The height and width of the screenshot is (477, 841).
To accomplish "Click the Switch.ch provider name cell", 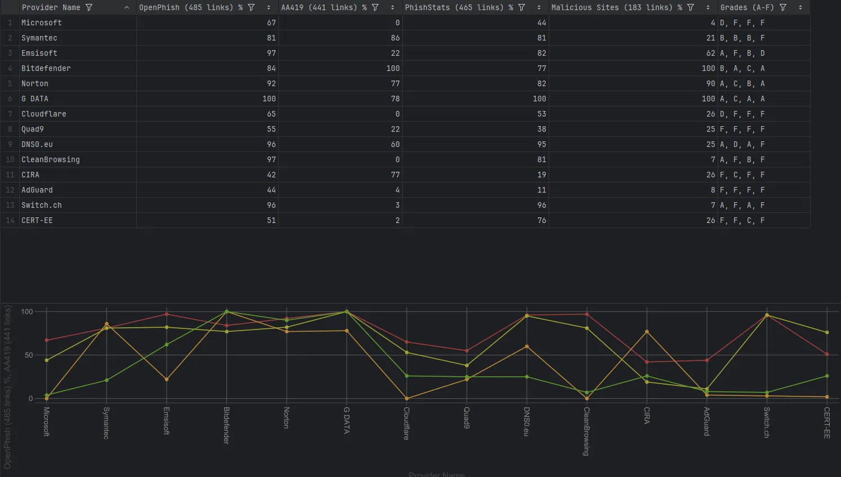I will (78, 205).
